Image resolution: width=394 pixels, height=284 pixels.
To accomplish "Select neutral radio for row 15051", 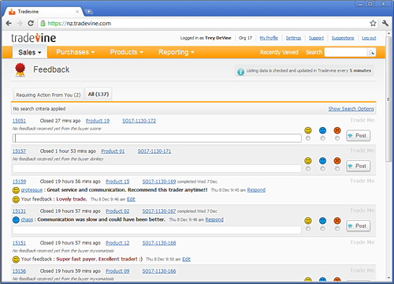I will point(322,138).
